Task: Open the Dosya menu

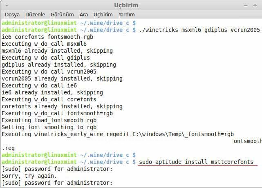Action: click(x=12, y=15)
